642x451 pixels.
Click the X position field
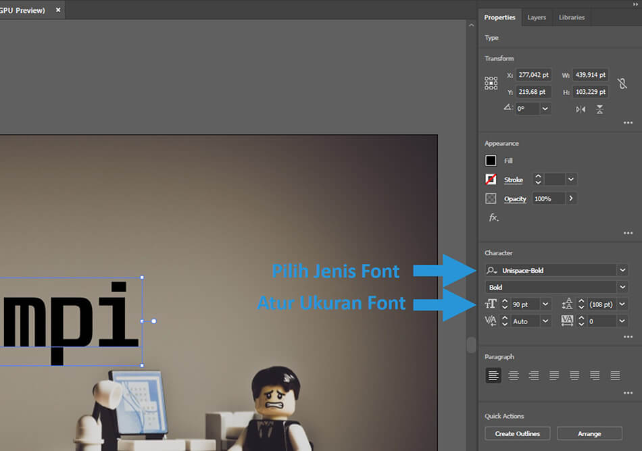pos(533,75)
